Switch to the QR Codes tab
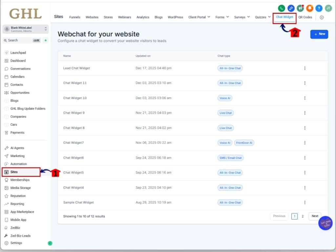 305,17
